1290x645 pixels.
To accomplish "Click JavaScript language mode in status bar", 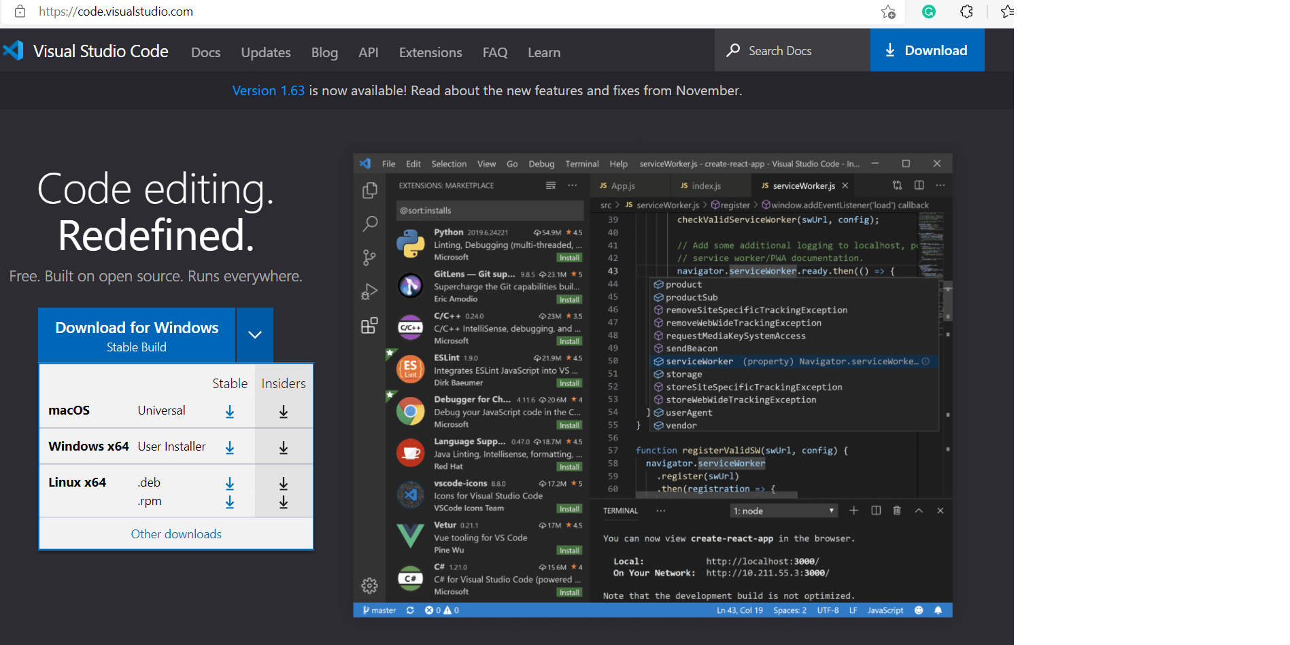I will click(885, 610).
